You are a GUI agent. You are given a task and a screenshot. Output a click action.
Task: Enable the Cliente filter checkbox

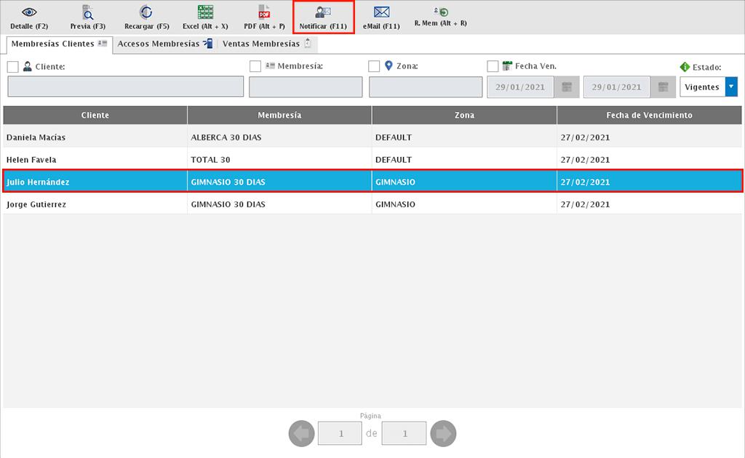pyautogui.click(x=13, y=67)
